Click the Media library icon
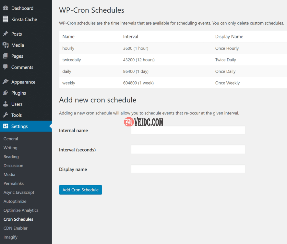Image resolution: width=287 pixels, height=244 pixels. pos(5,45)
